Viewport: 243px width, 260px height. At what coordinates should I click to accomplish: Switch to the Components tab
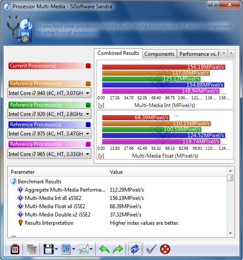click(159, 54)
